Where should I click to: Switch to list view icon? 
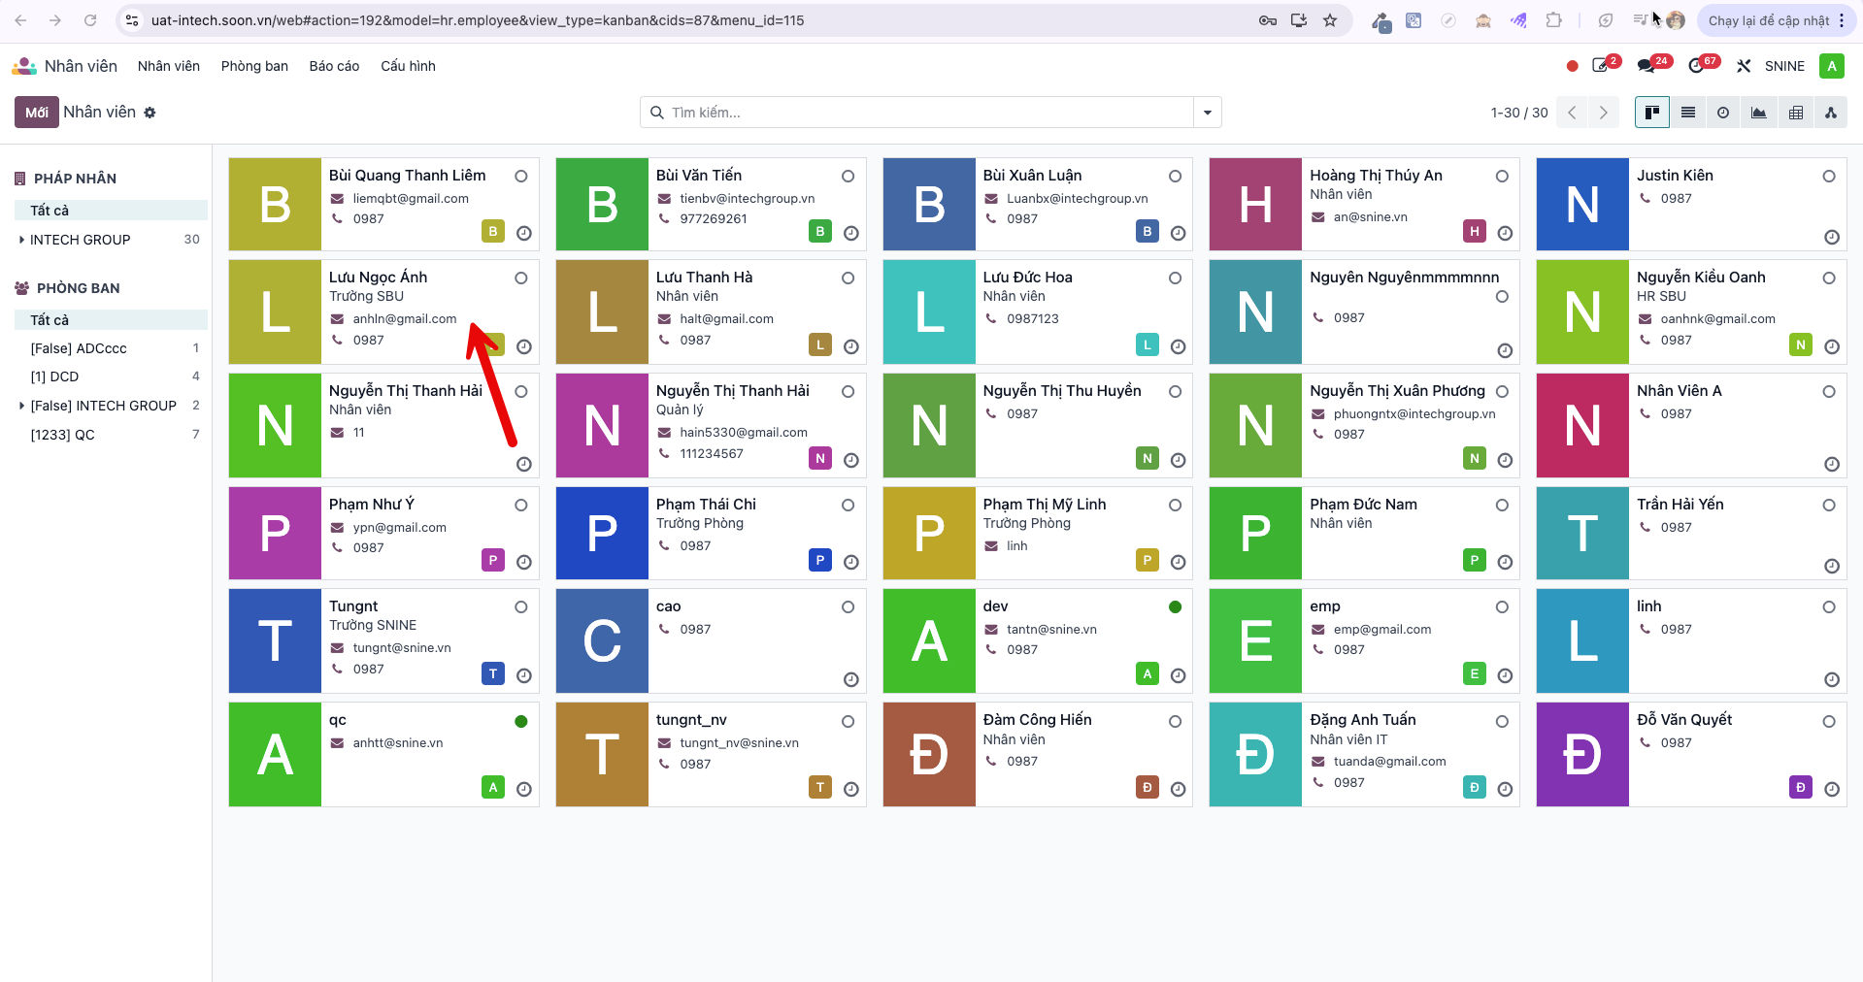[1688, 113]
